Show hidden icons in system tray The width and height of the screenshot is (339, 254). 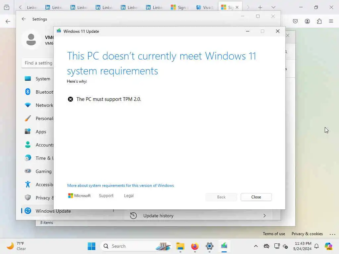[256, 246]
